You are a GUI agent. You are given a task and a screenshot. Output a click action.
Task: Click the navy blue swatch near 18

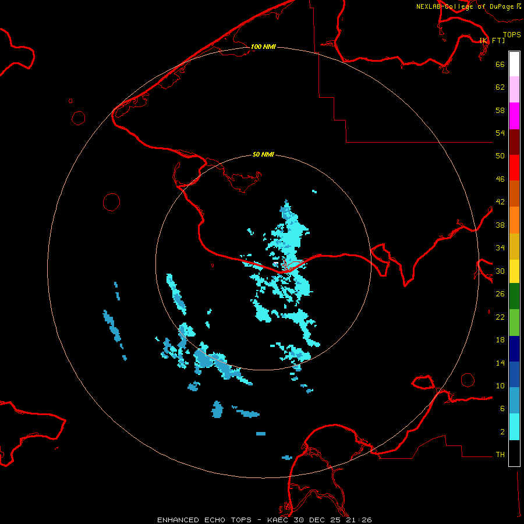(x=514, y=349)
